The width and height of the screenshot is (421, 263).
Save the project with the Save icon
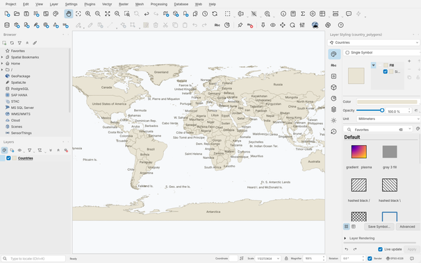tap(26, 14)
